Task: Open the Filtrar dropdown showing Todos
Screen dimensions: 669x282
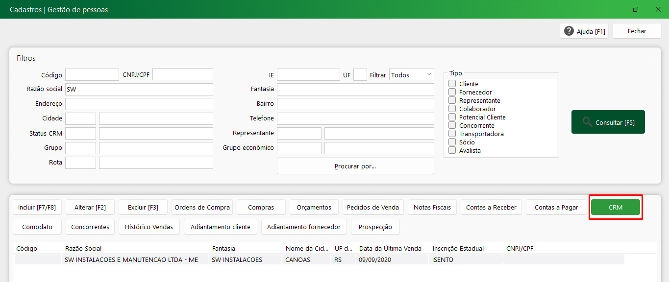Action: [412, 75]
